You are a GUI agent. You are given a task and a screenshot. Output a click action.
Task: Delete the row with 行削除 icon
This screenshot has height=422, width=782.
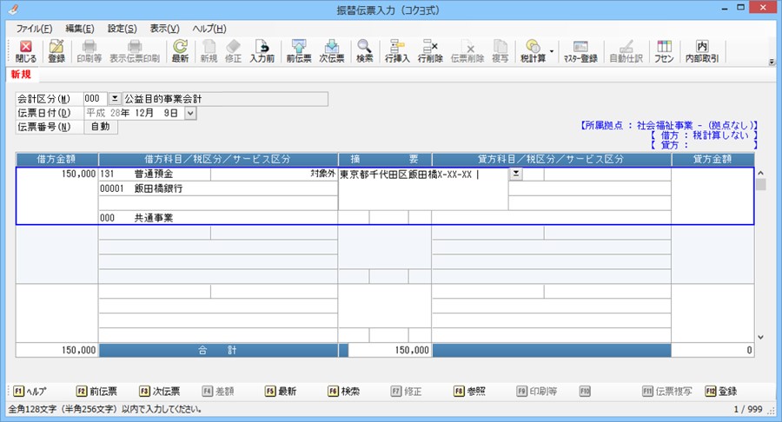click(429, 51)
